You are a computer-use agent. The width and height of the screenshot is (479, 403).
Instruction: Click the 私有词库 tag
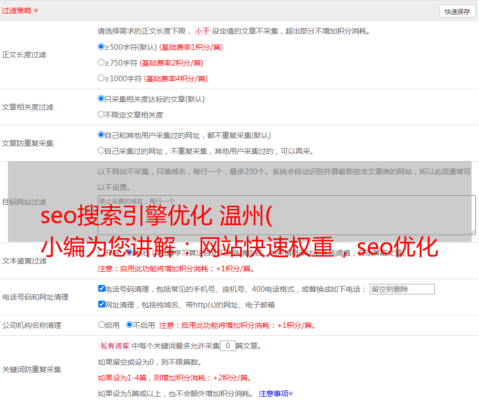pyautogui.click(x=114, y=346)
